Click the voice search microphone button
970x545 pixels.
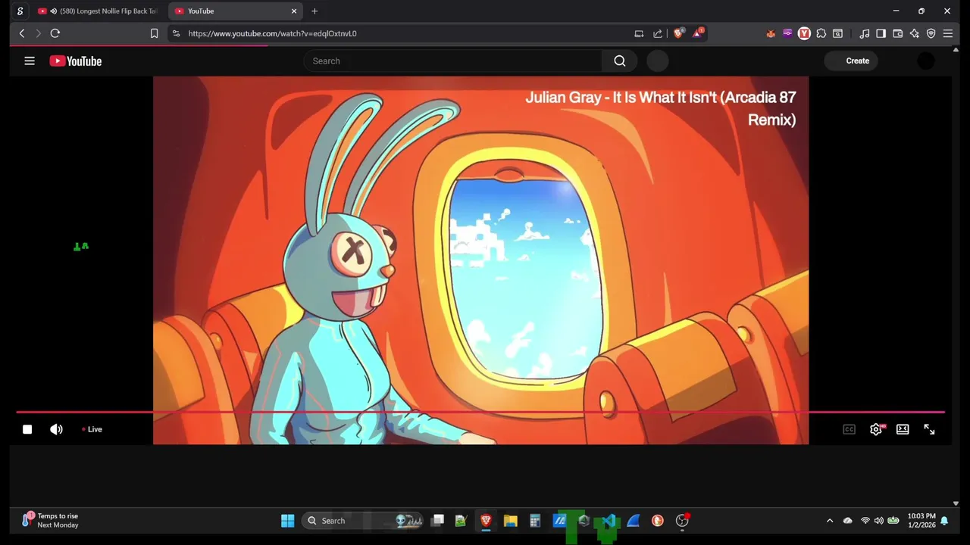pos(658,61)
